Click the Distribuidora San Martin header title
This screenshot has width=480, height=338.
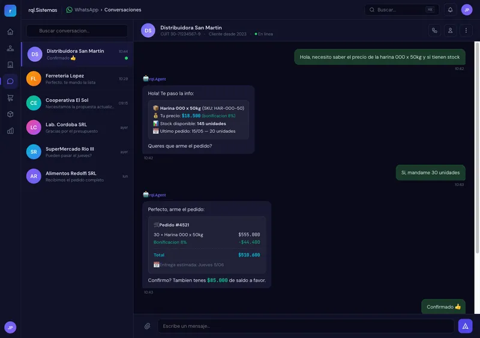click(191, 28)
